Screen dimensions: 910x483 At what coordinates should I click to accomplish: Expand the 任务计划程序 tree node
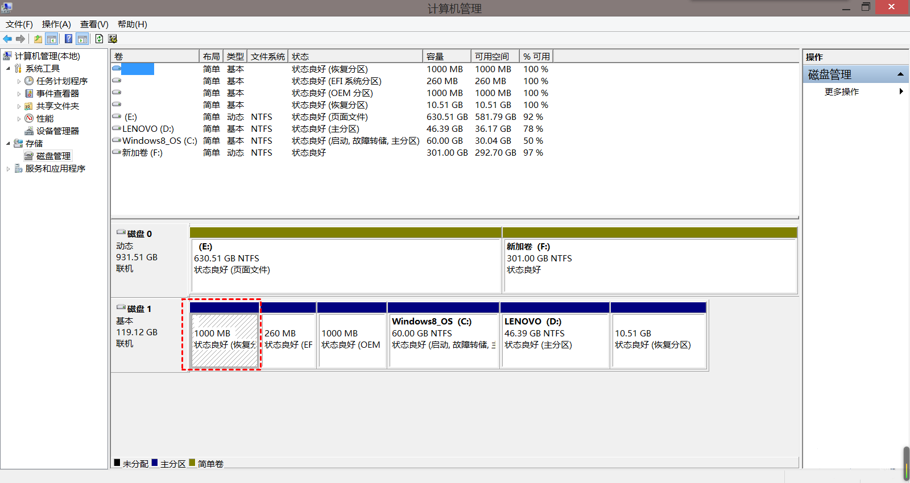(x=19, y=81)
